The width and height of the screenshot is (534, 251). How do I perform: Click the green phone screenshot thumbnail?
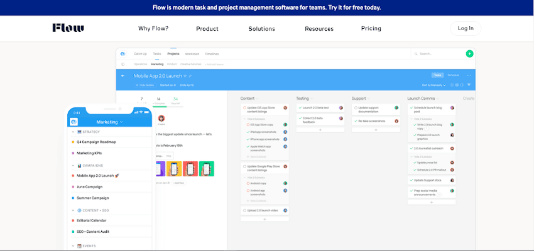click(x=207, y=169)
